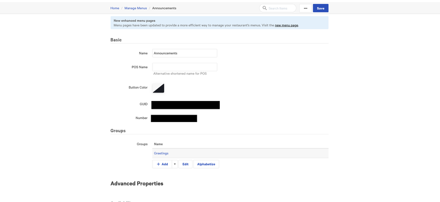The height and width of the screenshot is (202, 440).
Task: Click the Advanced Properties heading
Action: pyautogui.click(x=137, y=184)
